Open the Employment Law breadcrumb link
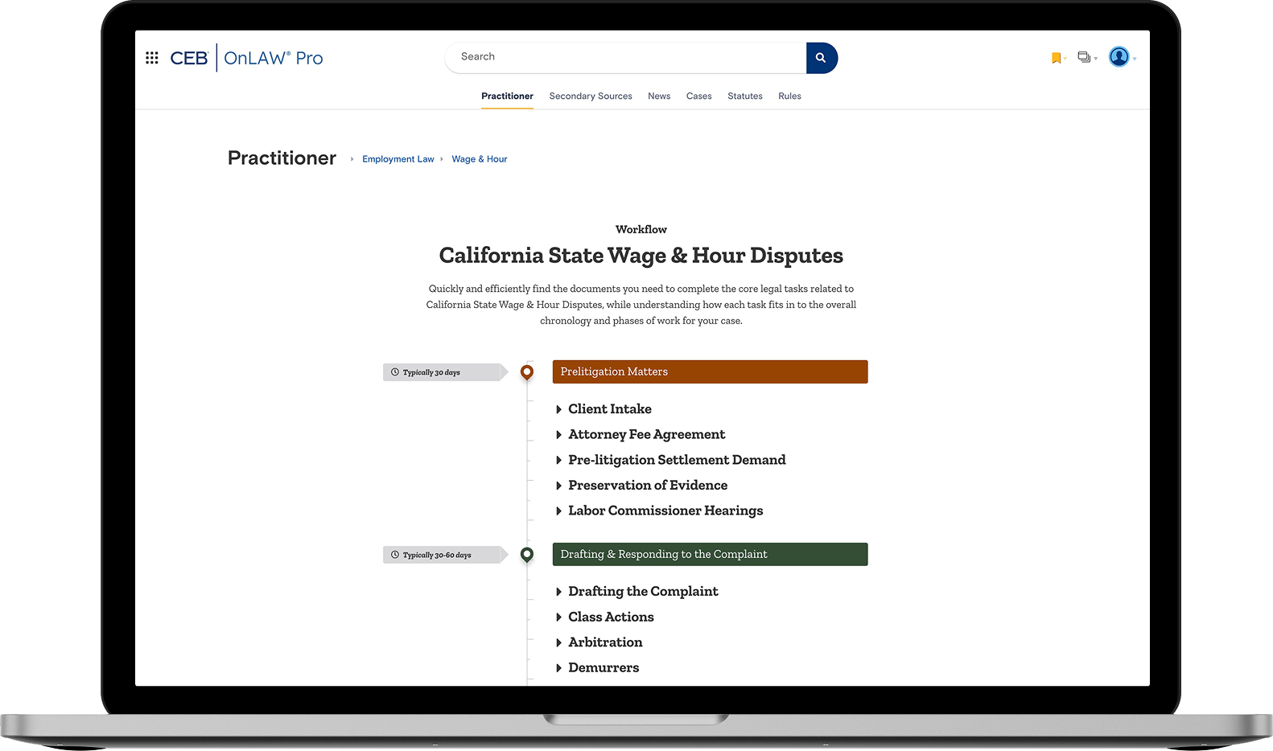This screenshot has height=751, width=1273. (398, 159)
